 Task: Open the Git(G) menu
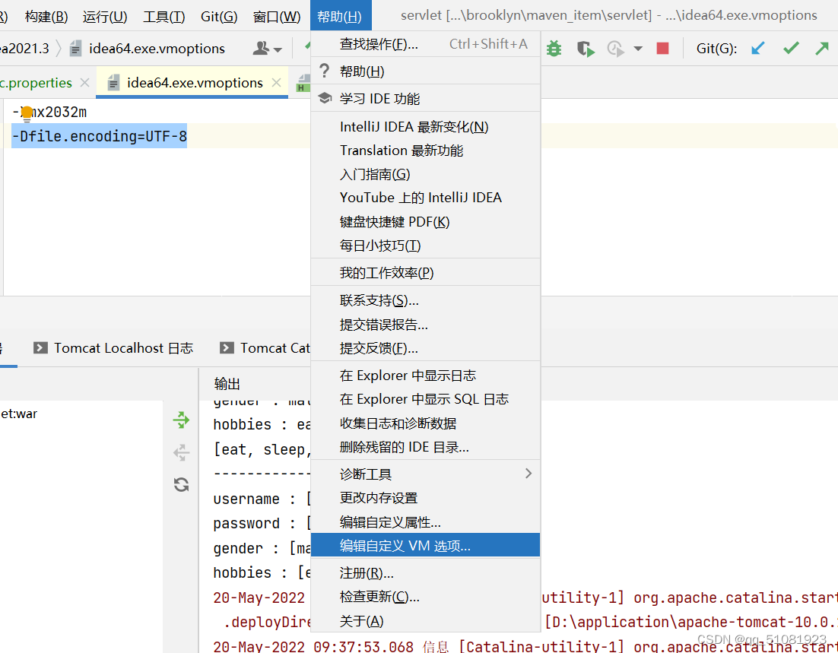(219, 17)
